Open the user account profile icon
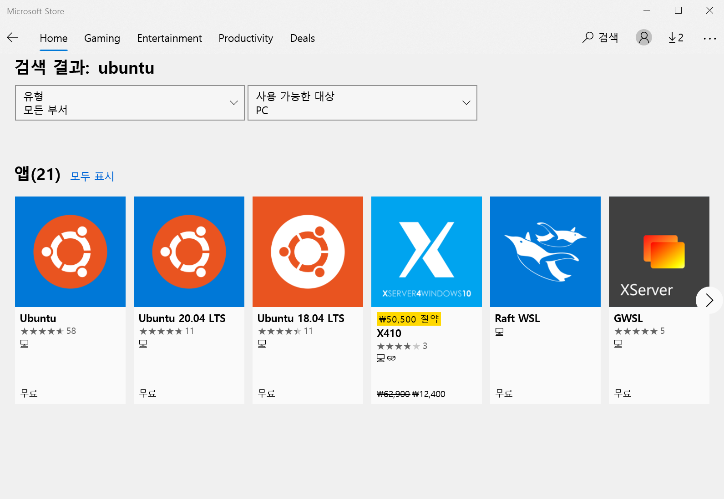 click(643, 37)
